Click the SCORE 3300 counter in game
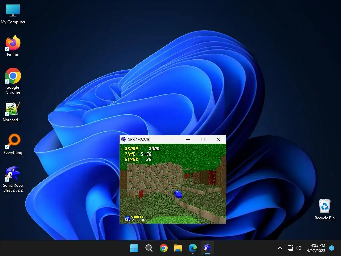Image resolution: width=341 pixels, height=256 pixels. pos(142,149)
